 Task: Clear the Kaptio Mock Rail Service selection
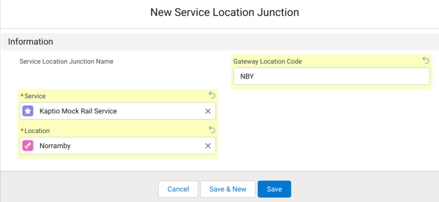pyautogui.click(x=208, y=111)
